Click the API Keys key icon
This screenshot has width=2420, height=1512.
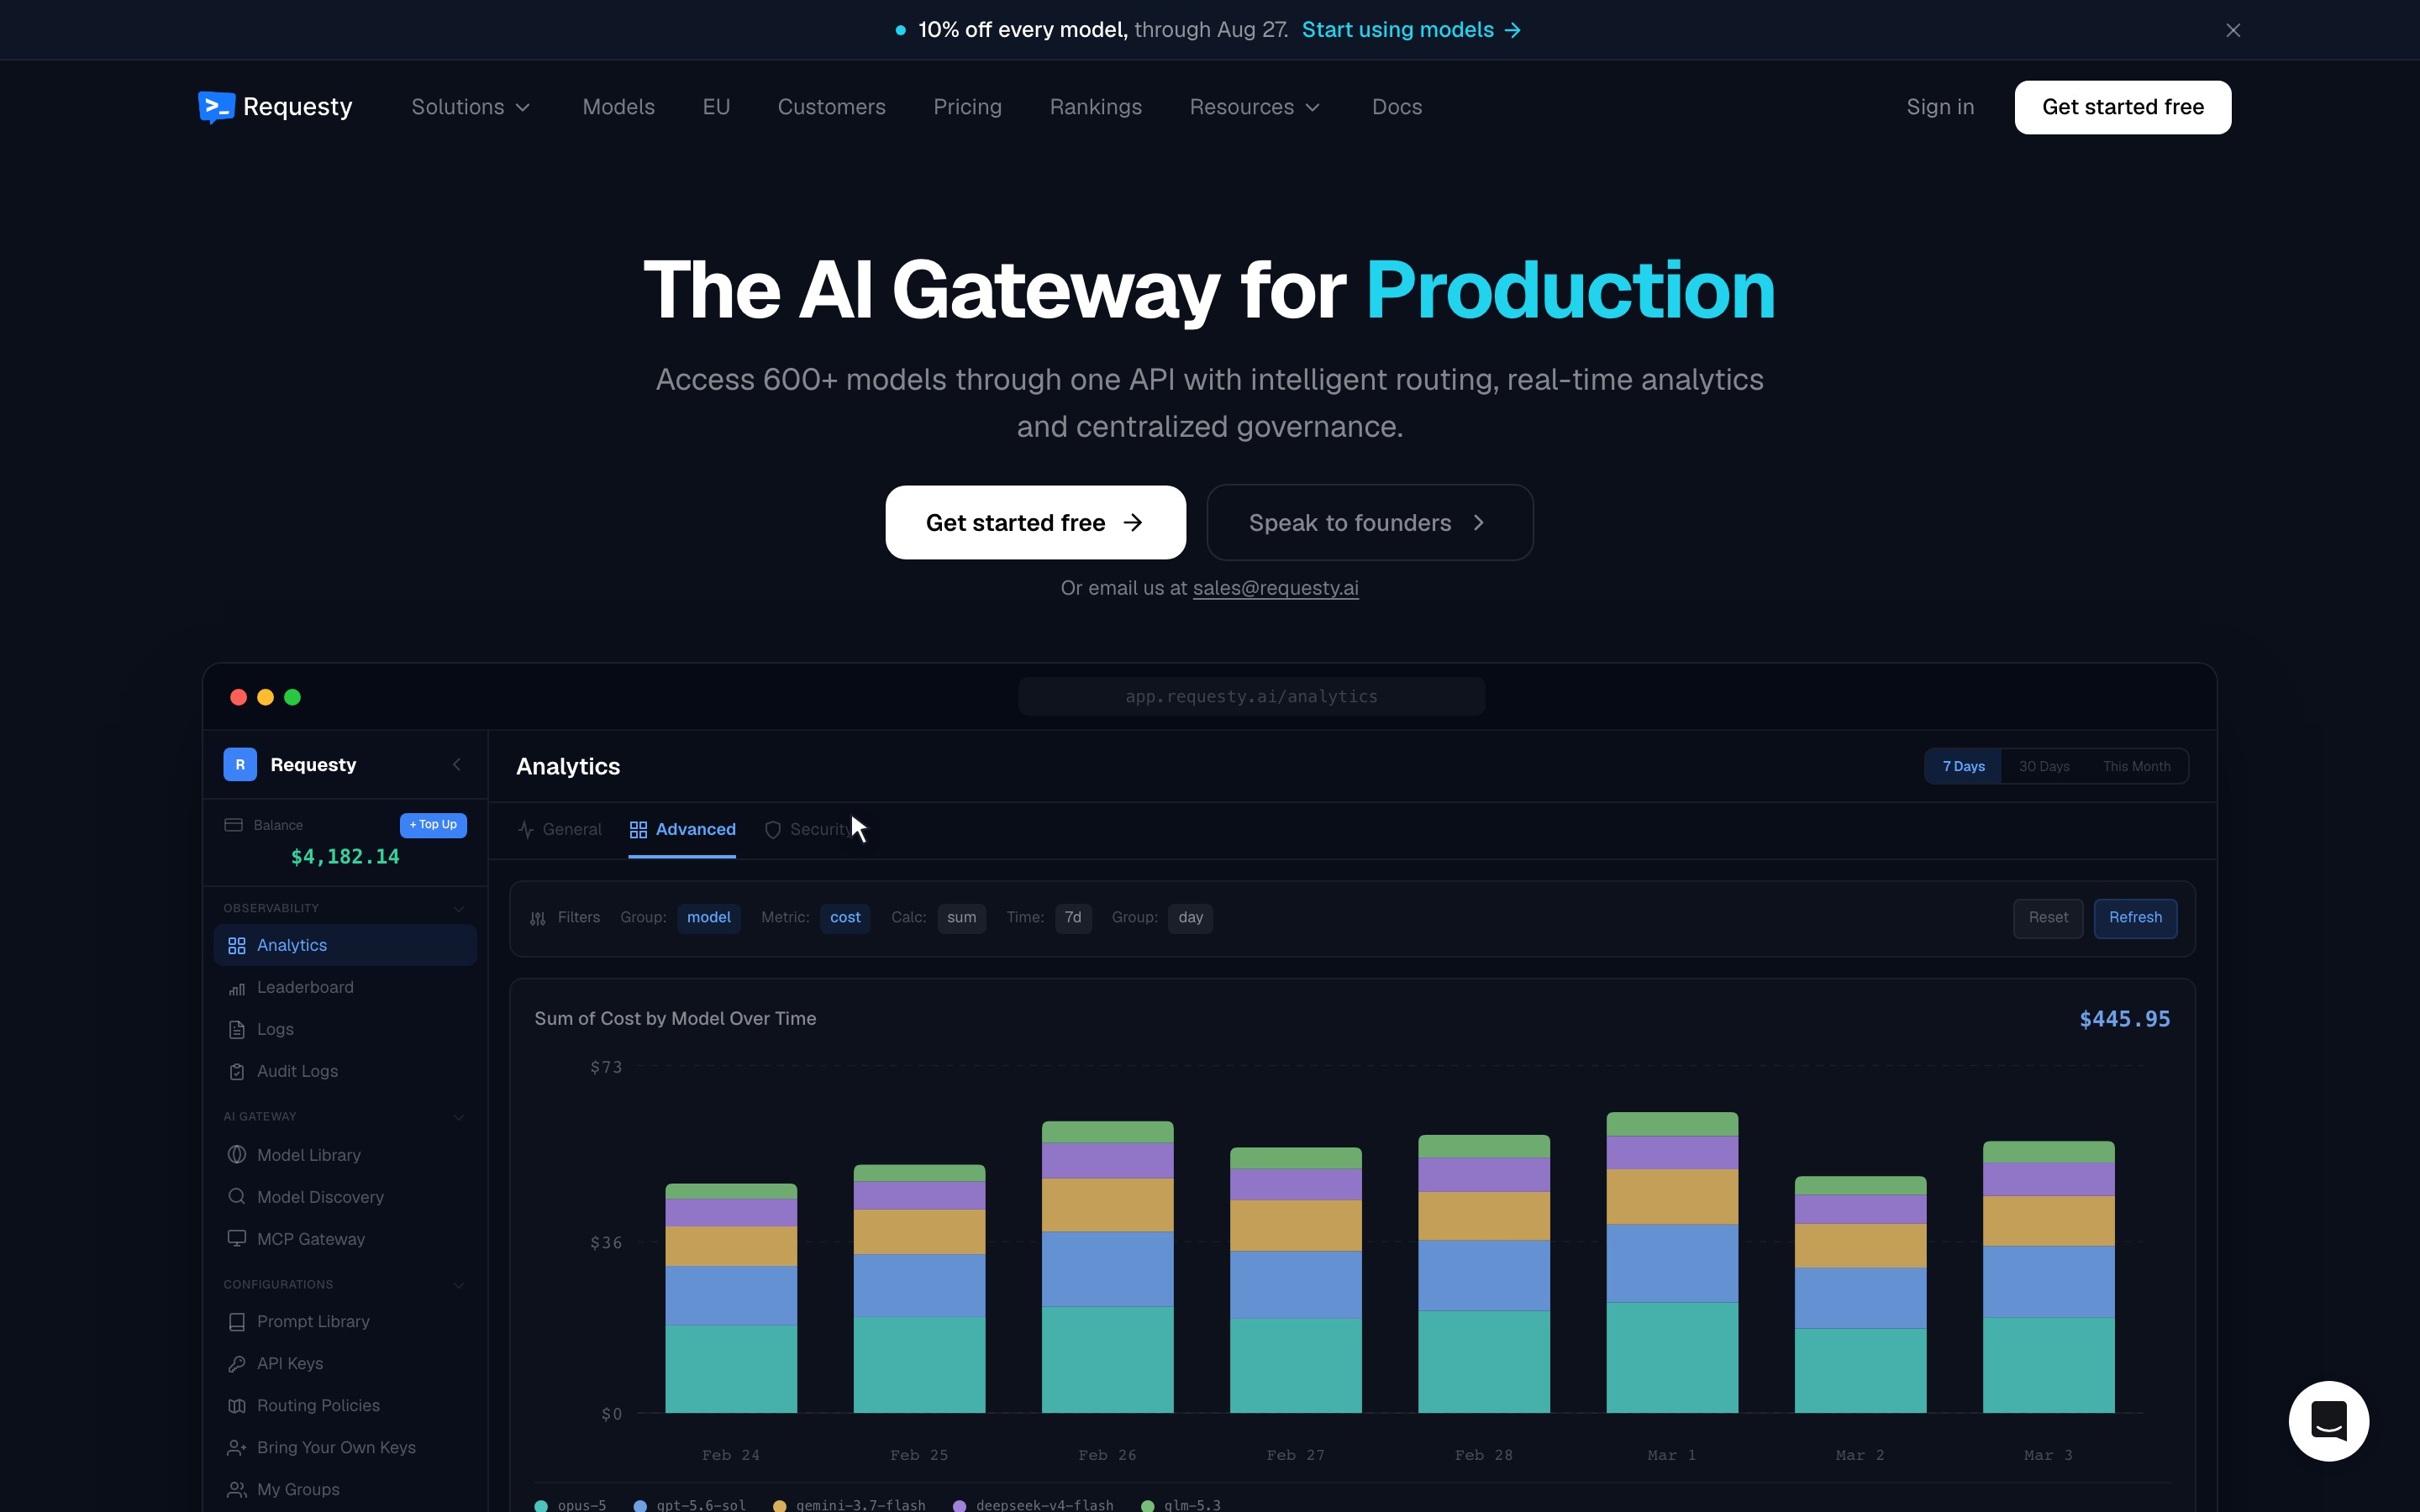pyautogui.click(x=237, y=1364)
